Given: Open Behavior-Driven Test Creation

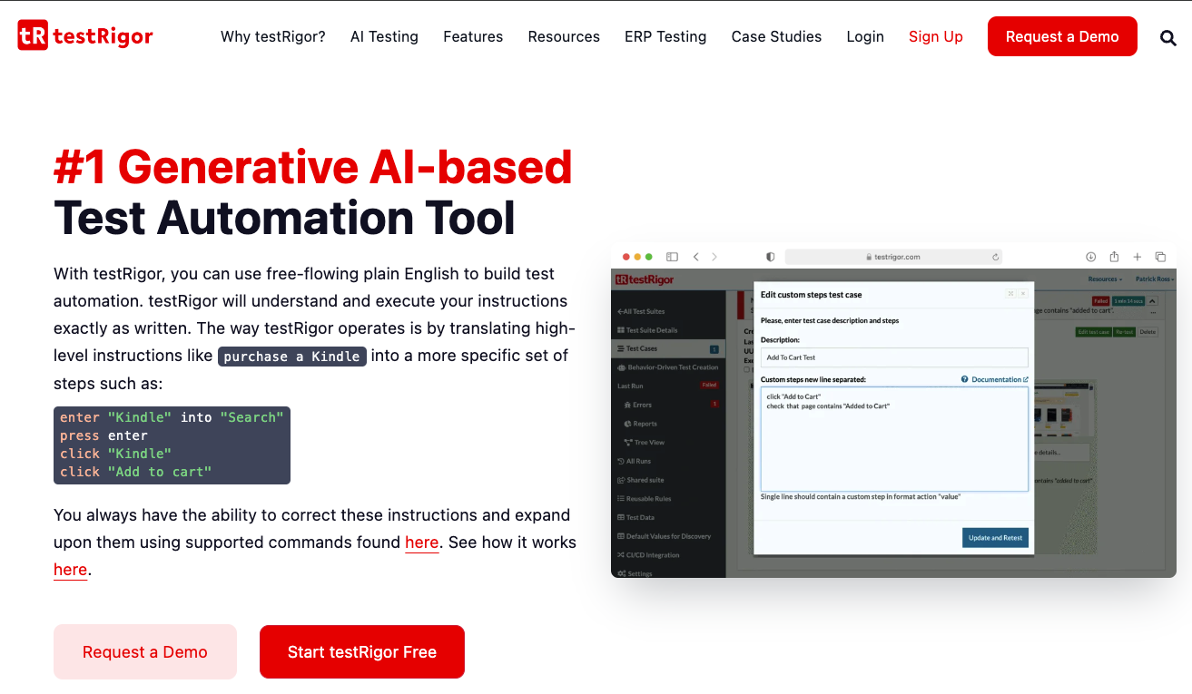Looking at the screenshot, I should pos(672,367).
